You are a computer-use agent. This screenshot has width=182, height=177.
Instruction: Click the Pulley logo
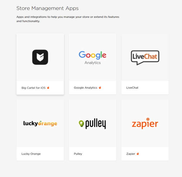point(92,124)
